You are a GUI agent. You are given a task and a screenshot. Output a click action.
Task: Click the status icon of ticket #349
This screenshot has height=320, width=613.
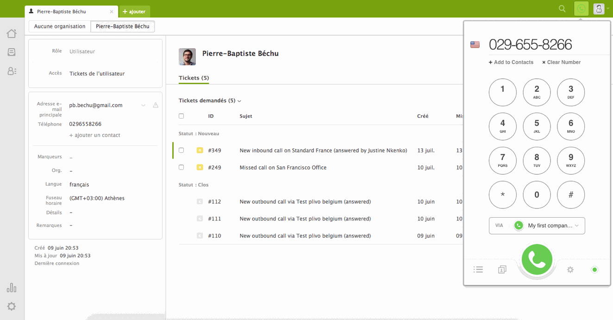pos(200,151)
